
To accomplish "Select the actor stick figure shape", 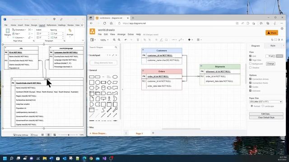I will (109, 99).
